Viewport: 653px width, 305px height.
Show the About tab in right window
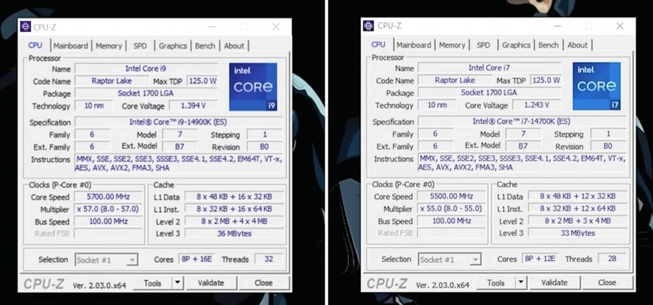tap(577, 45)
